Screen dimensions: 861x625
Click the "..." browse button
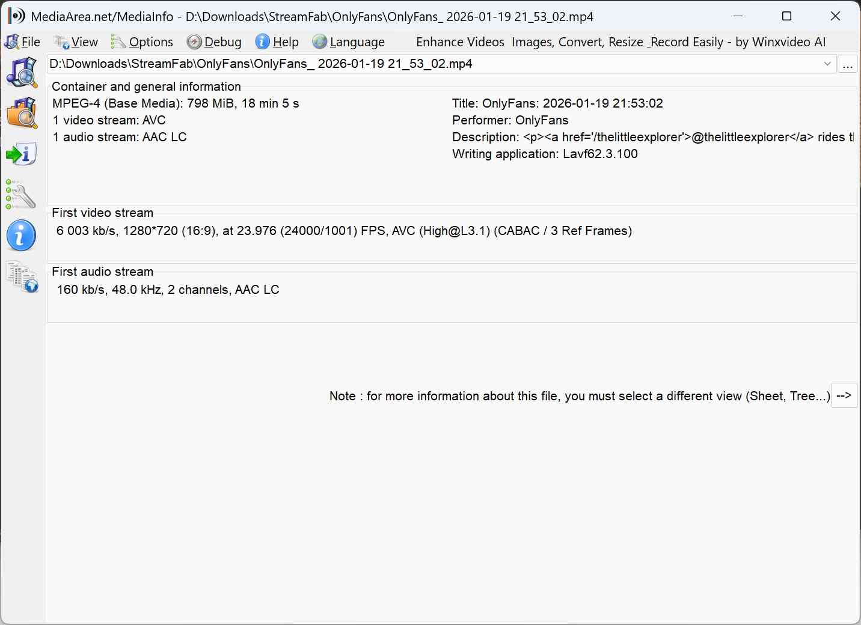point(848,64)
